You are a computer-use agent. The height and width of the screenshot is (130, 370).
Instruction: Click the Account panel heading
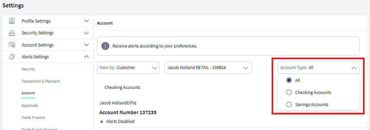tap(105, 23)
